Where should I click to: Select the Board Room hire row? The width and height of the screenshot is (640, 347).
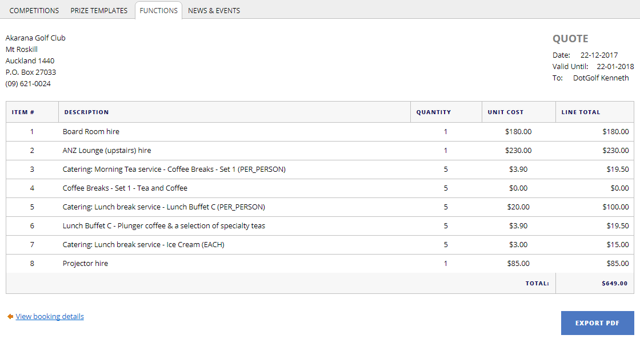click(91, 132)
